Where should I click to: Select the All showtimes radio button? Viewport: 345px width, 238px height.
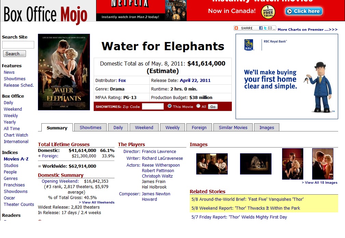pos(198,106)
